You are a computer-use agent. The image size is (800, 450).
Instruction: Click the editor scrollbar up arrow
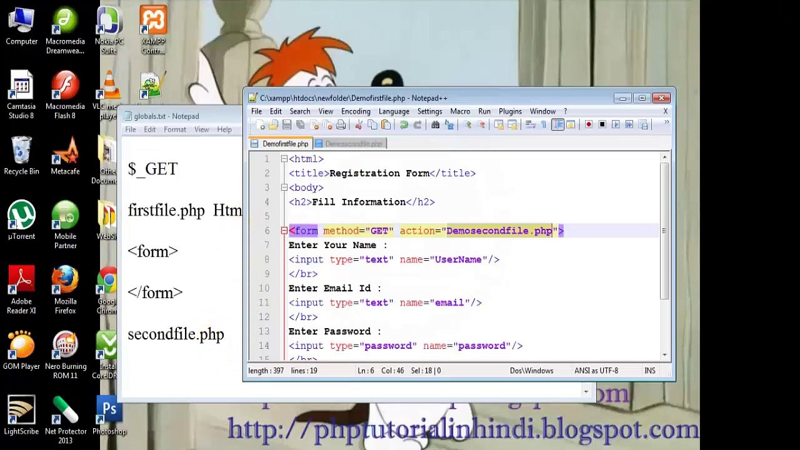pyautogui.click(x=664, y=157)
